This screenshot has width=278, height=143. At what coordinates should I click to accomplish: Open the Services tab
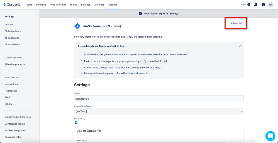[86, 5]
